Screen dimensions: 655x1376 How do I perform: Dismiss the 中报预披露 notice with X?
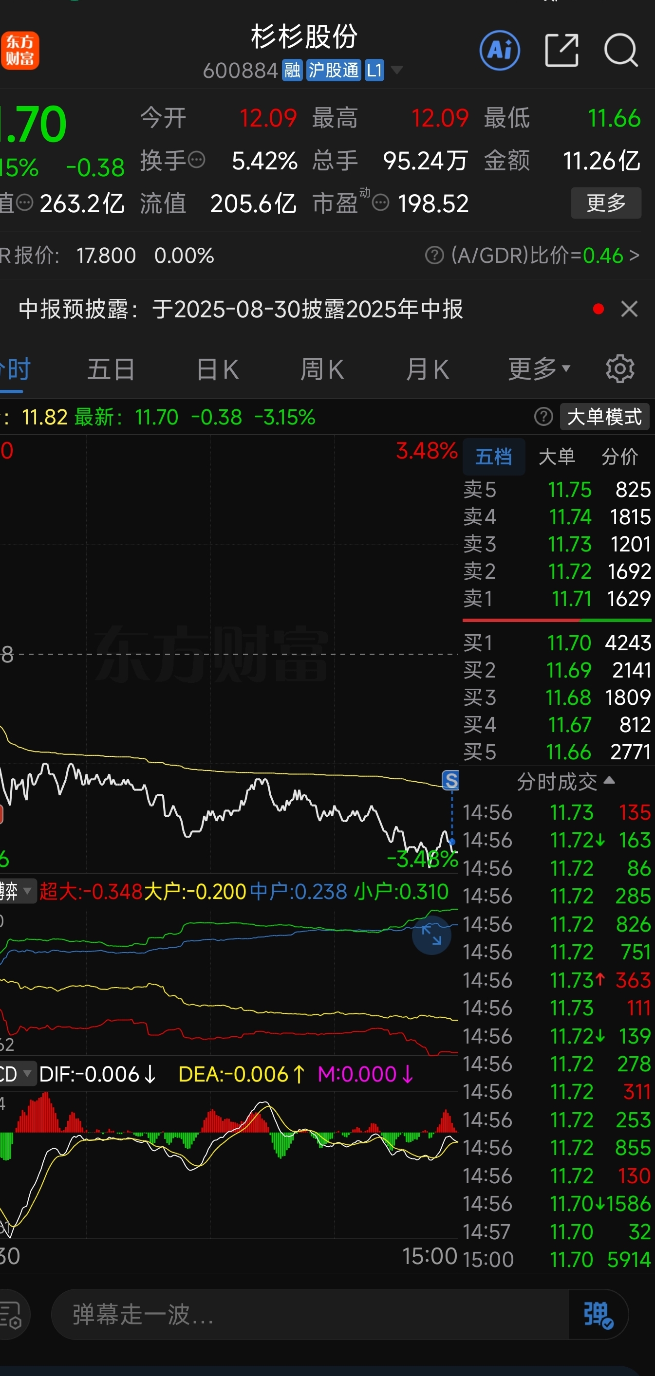tap(629, 309)
